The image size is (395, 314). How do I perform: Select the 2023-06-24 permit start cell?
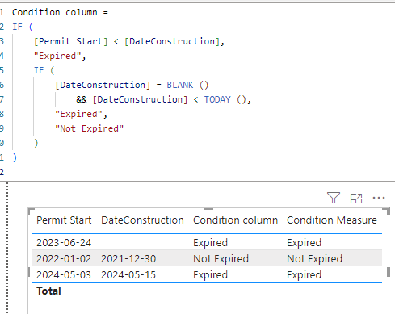(64, 243)
